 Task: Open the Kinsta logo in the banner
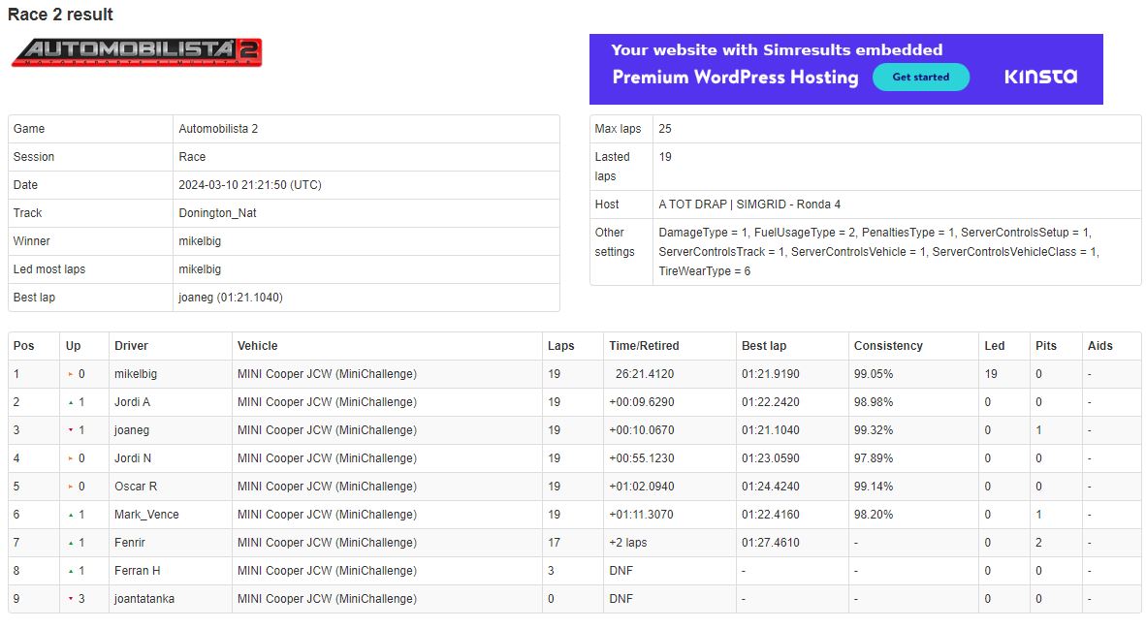1040,77
